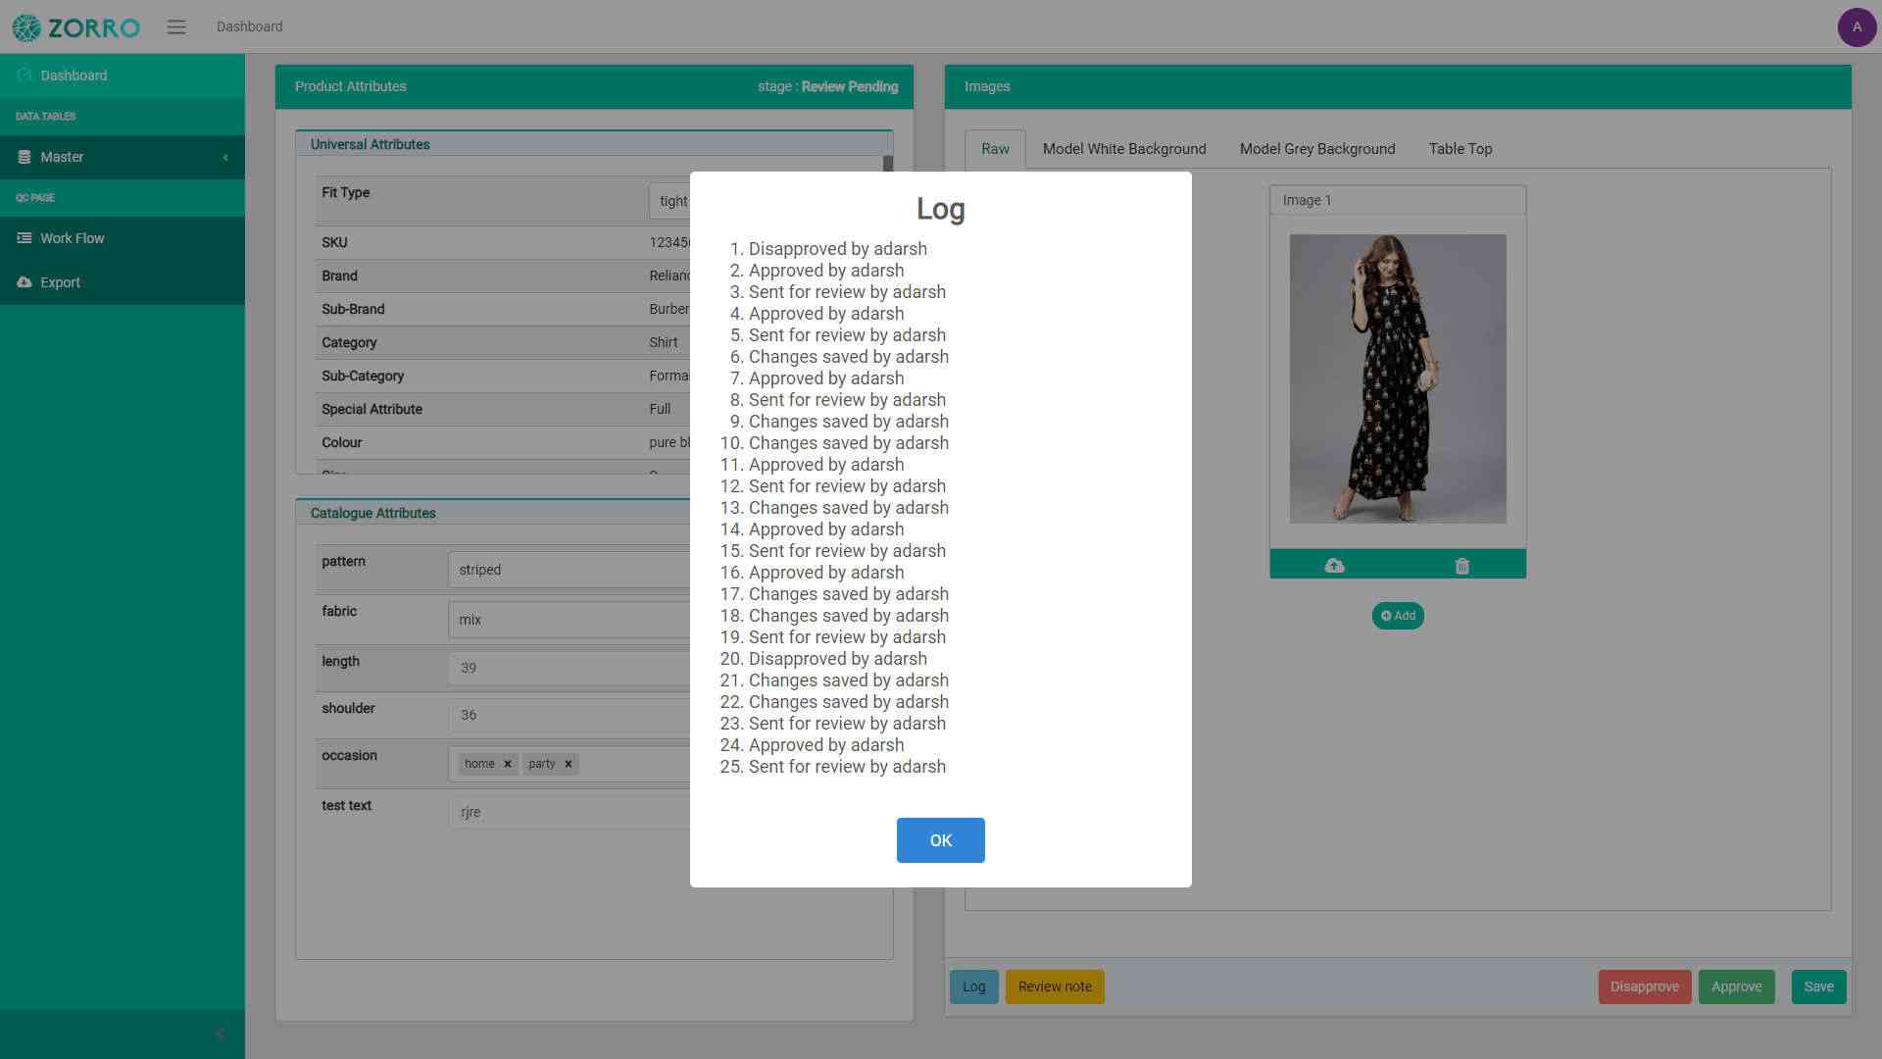Screen dimensions: 1882x1059
Task: Click the green Approve button
Action: coord(1737,986)
